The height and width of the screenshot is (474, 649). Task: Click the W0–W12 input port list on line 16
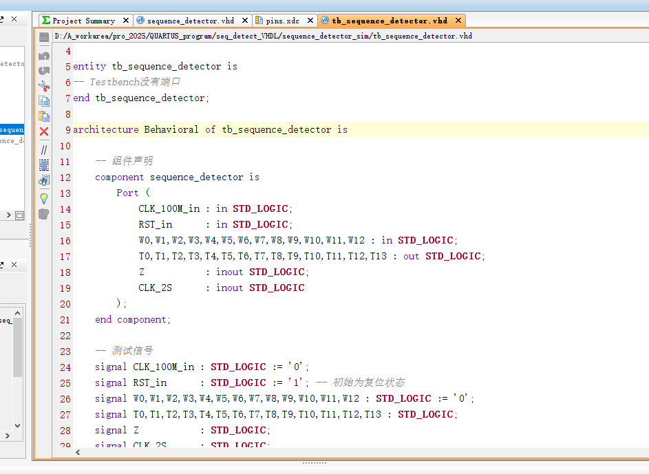tap(252, 240)
